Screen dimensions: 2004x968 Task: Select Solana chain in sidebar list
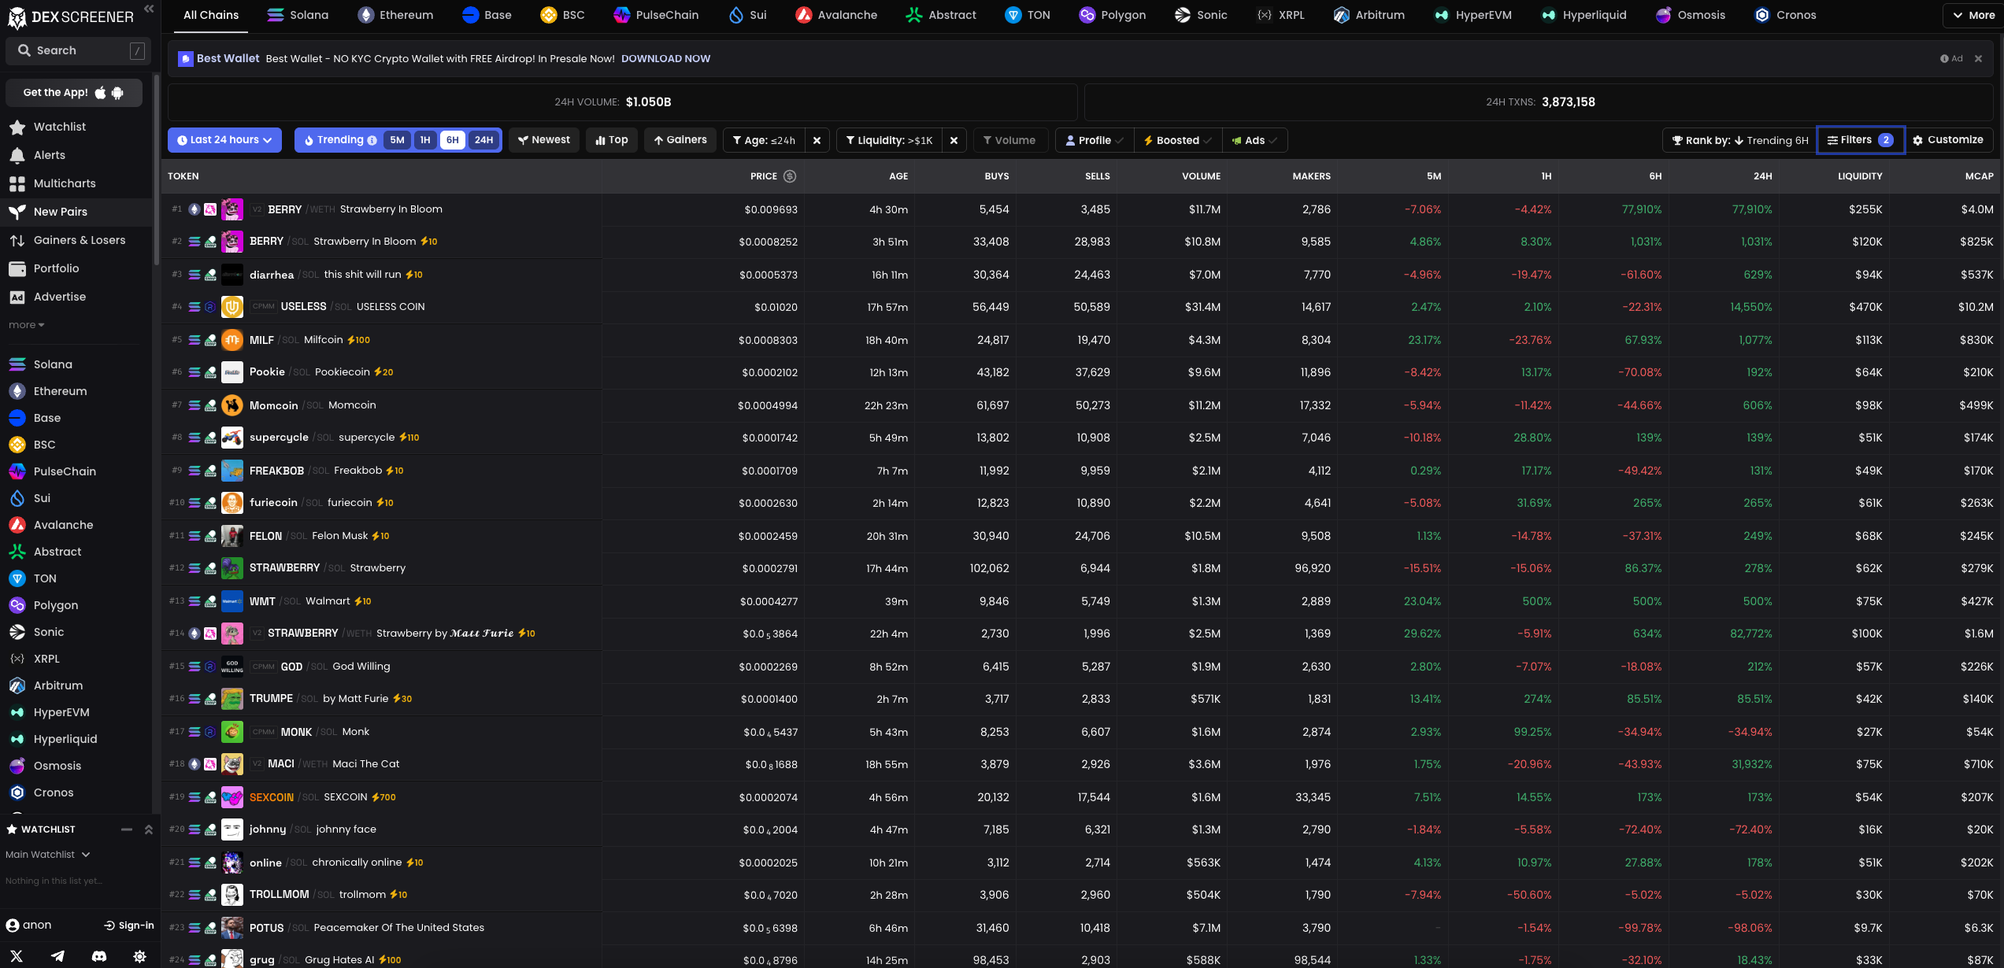[76, 364]
